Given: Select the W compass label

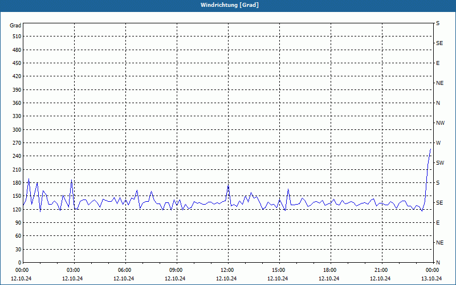Looking at the screenshot, I should click(438, 143).
